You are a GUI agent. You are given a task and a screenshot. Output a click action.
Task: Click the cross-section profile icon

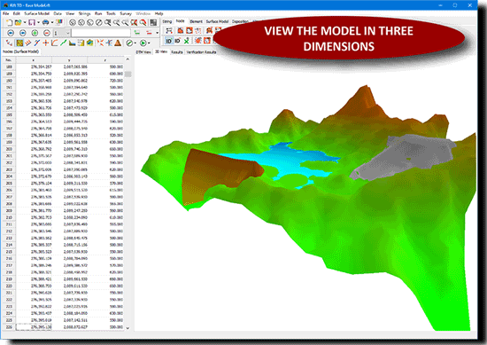73,43
